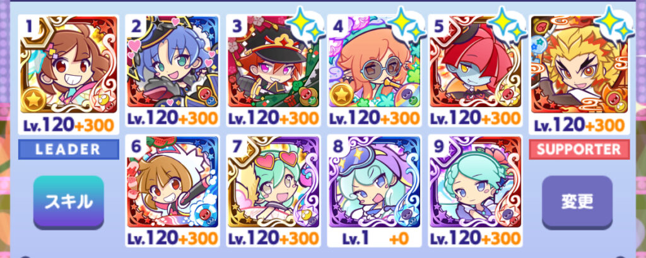
Task: Select the red-hooded blue-skinned card in slot 5
Action: (475, 62)
